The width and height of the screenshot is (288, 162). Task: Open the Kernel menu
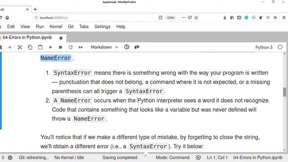coord(56,27)
